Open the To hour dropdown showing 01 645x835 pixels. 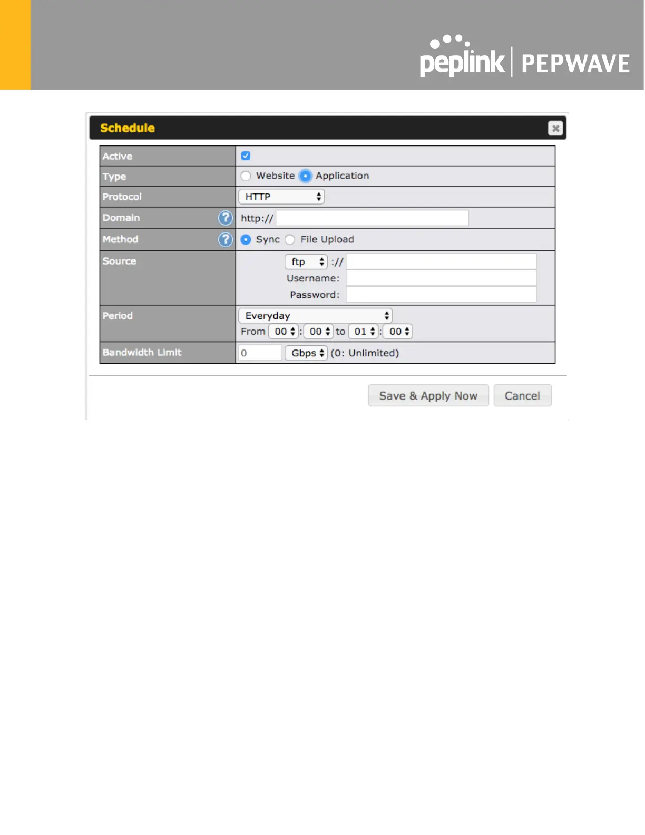tap(363, 332)
